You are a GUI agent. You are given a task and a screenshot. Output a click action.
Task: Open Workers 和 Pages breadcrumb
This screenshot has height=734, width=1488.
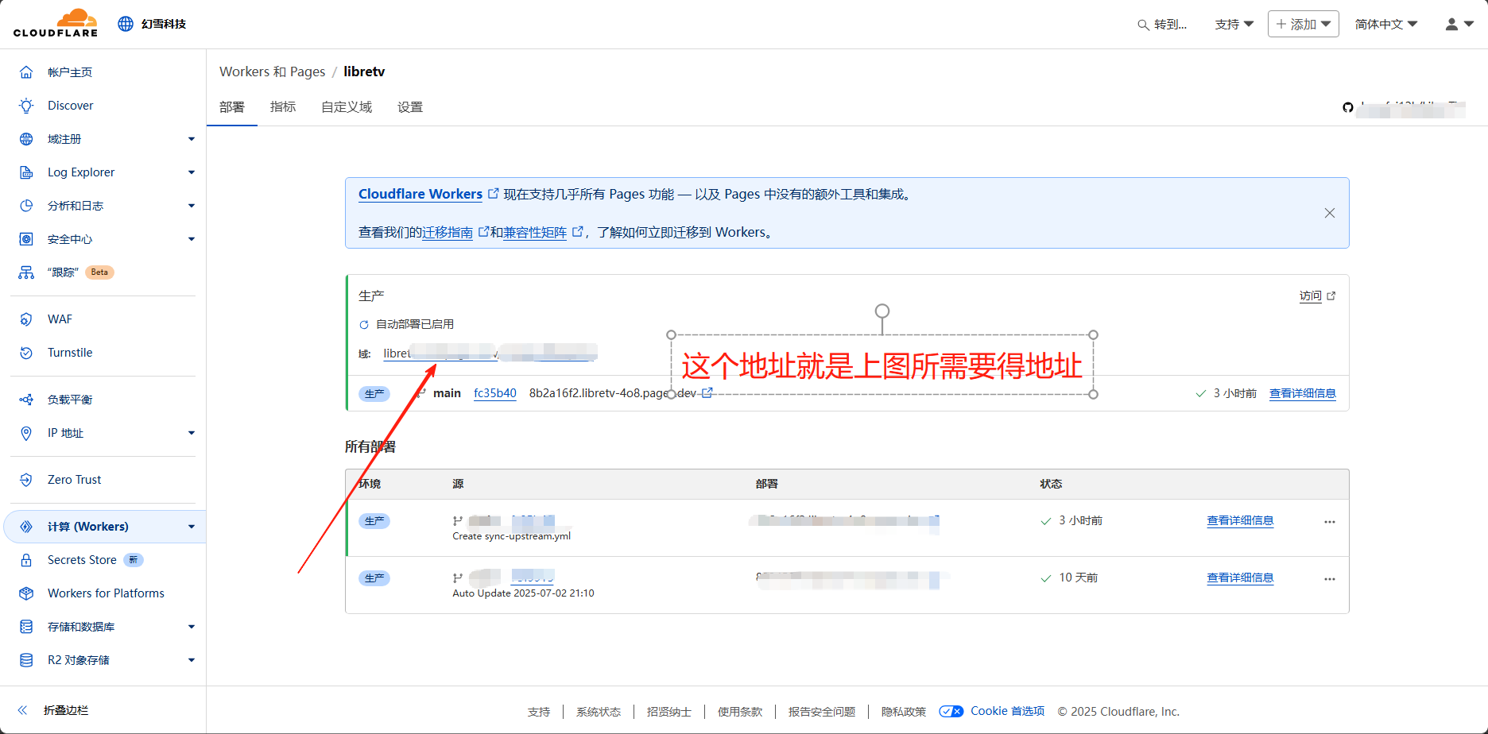coord(273,71)
